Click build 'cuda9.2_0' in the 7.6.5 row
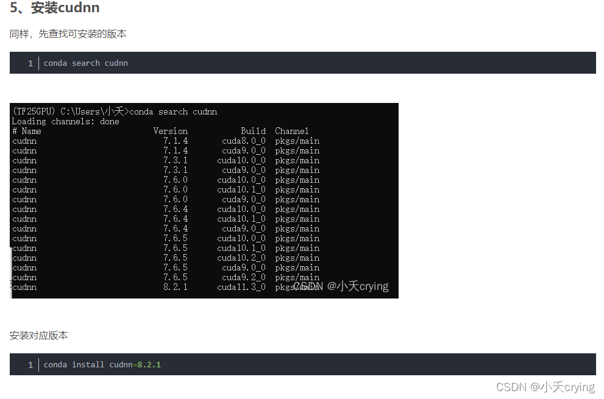Image resolution: width=604 pixels, height=399 pixels. pyautogui.click(x=243, y=278)
